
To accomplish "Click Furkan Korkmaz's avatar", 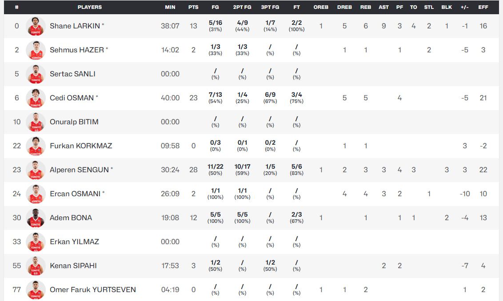I will click(36, 146).
